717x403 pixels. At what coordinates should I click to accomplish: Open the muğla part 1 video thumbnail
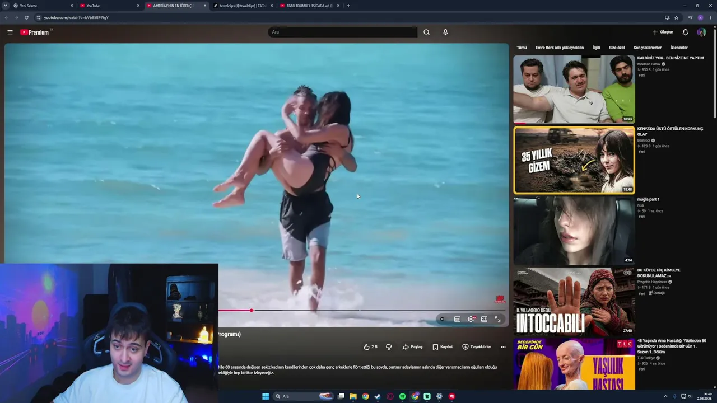pos(574,231)
